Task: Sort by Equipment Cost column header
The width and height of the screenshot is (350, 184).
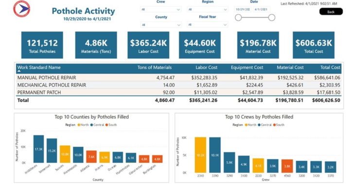Action: pos(247,67)
